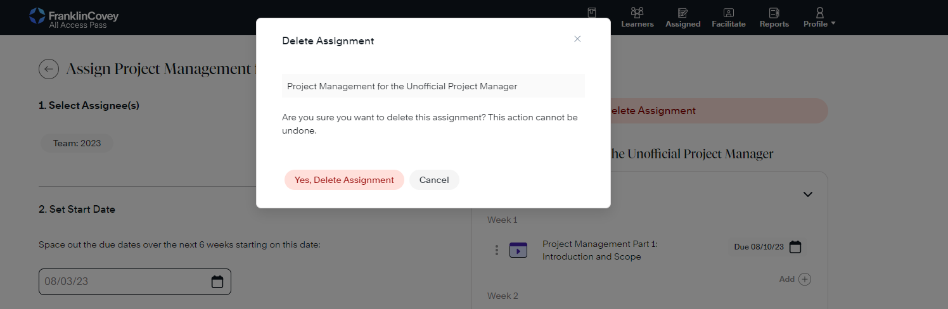Click the video module icon for Part 1
The height and width of the screenshot is (309, 948).
(518, 250)
